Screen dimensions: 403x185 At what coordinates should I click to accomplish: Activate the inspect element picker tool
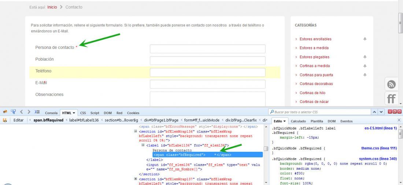13,112
